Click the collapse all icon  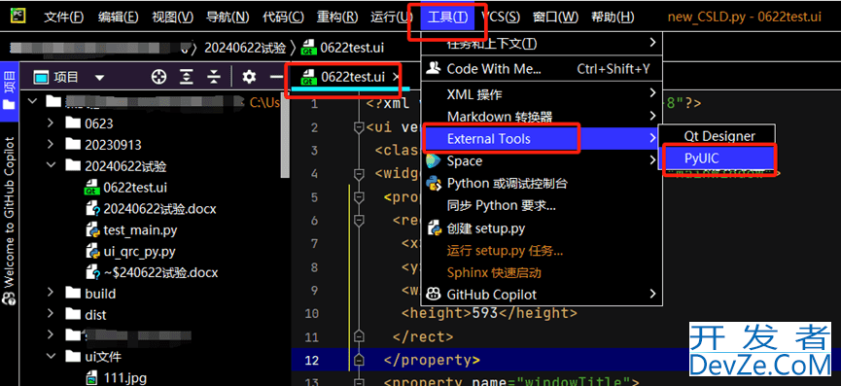214,77
